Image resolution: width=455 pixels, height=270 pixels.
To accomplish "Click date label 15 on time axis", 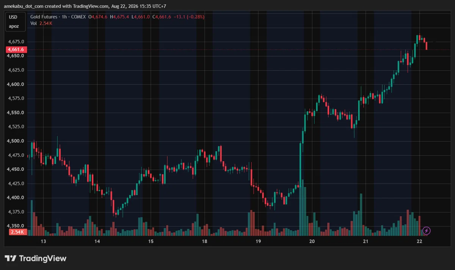I will coord(151,241).
